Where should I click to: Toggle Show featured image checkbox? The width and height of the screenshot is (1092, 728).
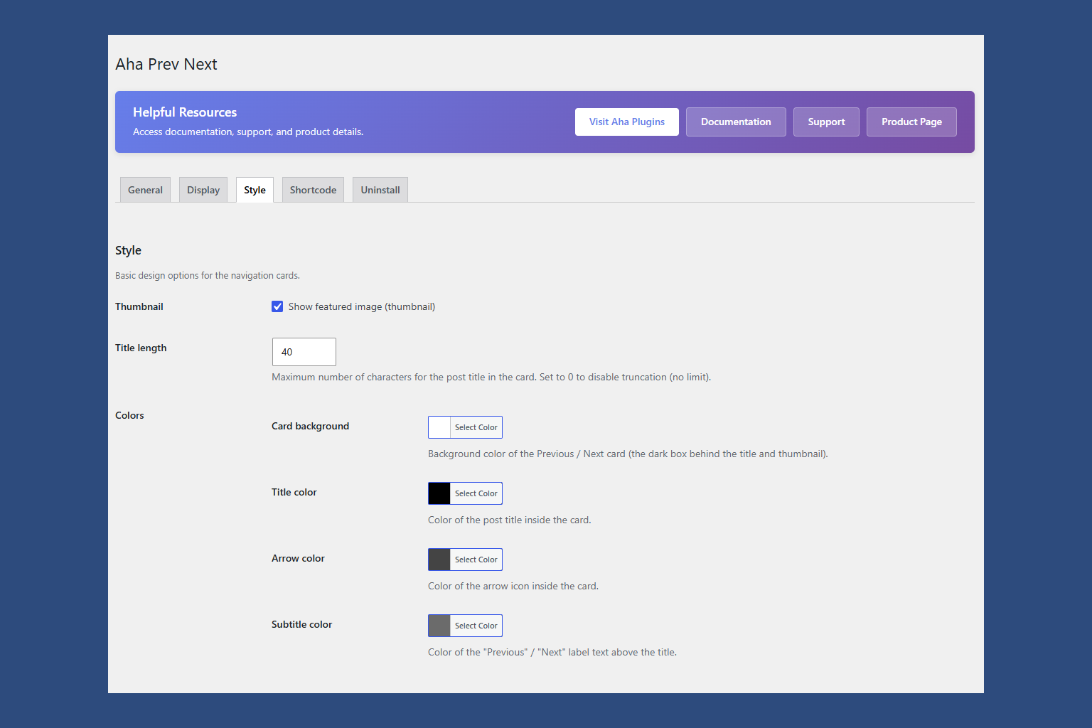pos(277,306)
